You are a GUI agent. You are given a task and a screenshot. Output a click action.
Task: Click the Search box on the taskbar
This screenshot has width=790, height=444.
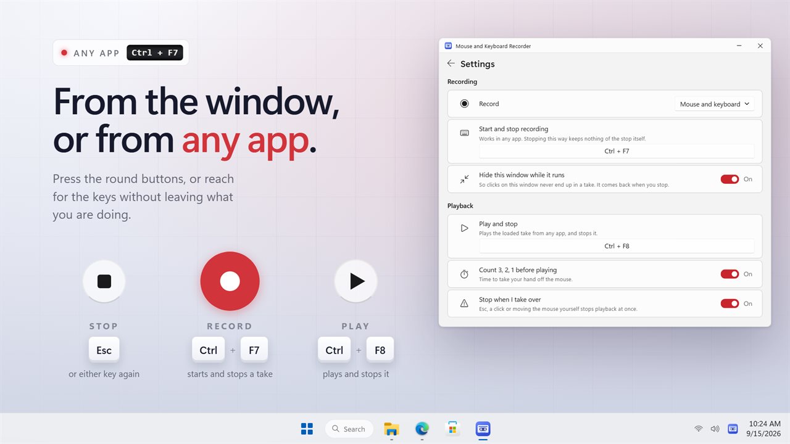click(x=349, y=429)
